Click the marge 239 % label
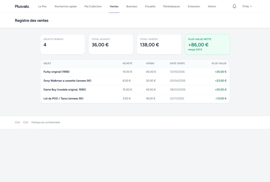 [x=195, y=49]
